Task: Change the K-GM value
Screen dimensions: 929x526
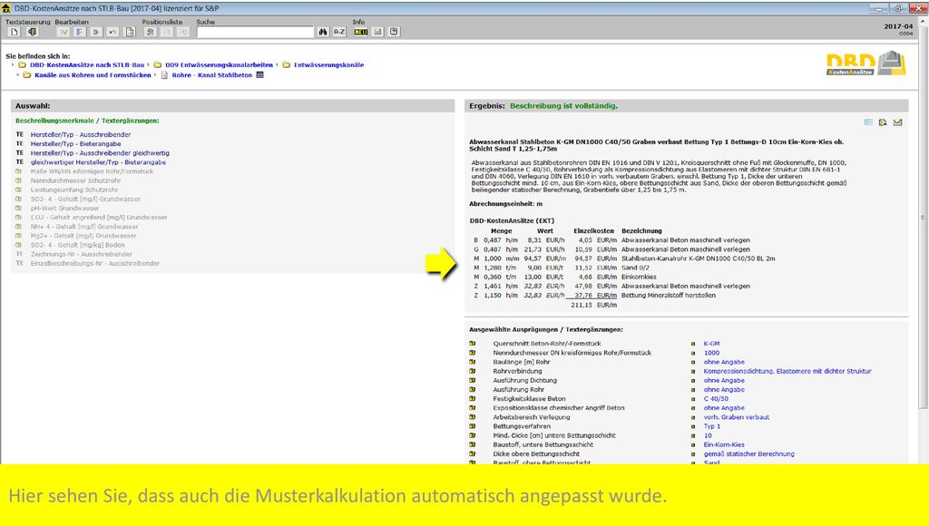Action: coord(711,344)
